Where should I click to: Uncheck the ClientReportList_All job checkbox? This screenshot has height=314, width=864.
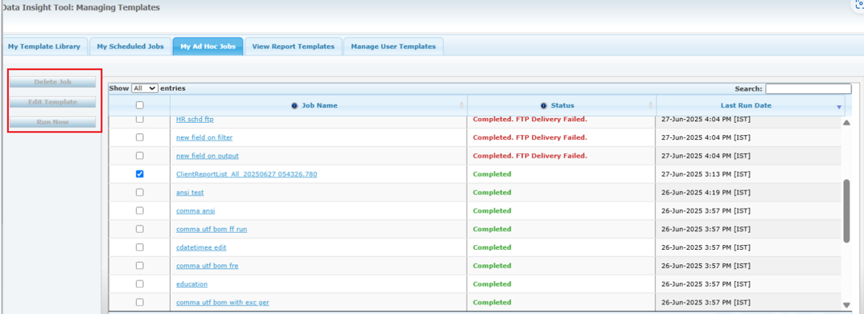(x=139, y=173)
